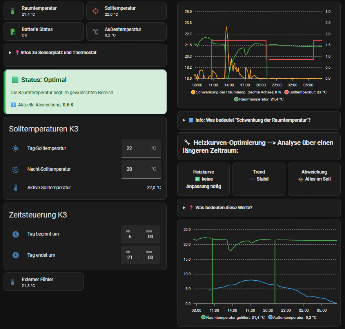Click the moon icon next to Nacht-Solltemperatur

tap(16, 169)
